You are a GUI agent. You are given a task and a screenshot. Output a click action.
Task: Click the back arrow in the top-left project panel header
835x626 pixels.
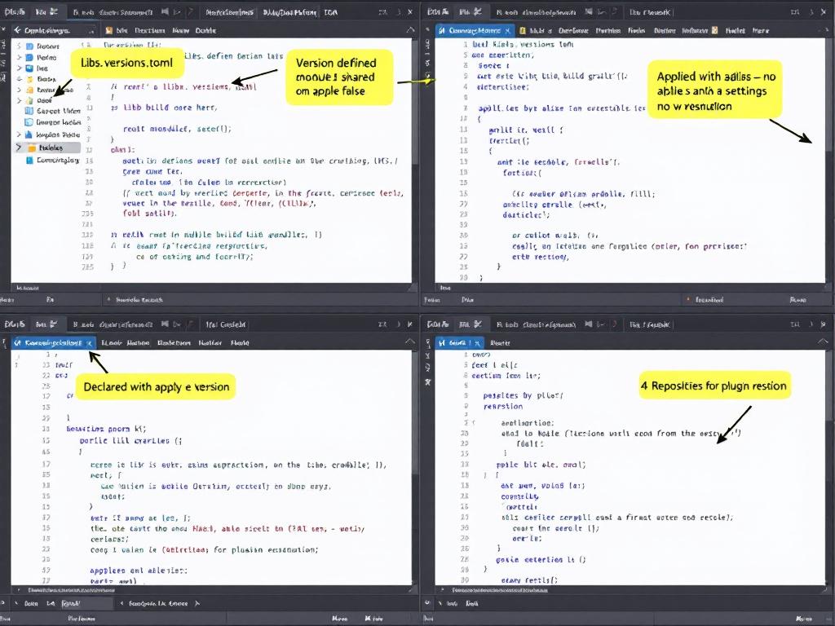click(x=18, y=30)
